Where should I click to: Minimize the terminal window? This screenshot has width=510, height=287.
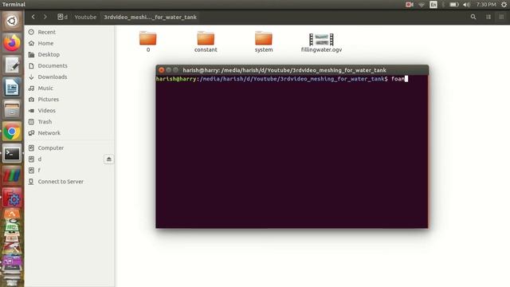click(168, 70)
